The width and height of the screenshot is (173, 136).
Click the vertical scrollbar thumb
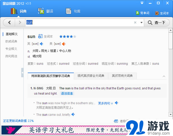click(171, 40)
